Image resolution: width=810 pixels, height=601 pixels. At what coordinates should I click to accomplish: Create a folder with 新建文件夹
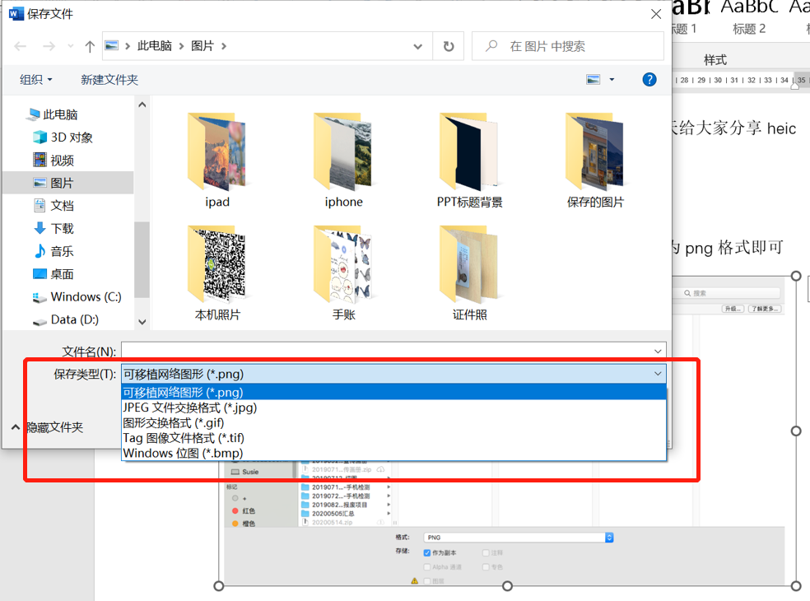[109, 80]
